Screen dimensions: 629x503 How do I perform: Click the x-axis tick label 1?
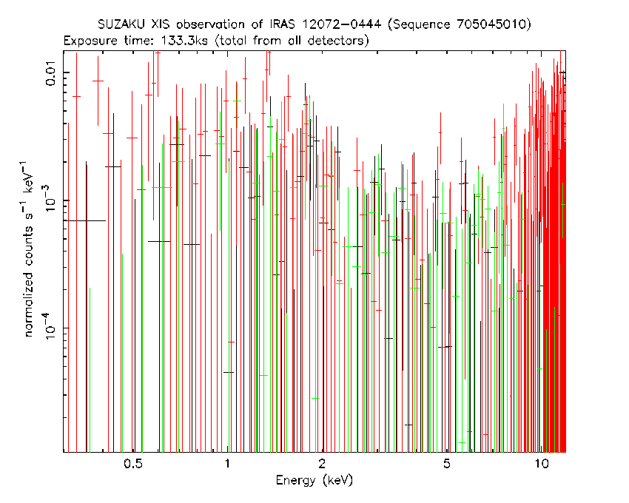tap(227, 464)
